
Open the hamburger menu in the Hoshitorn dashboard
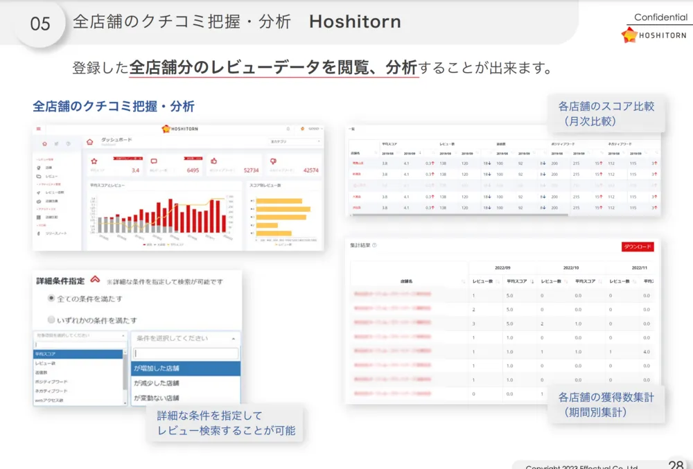tap(38, 129)
